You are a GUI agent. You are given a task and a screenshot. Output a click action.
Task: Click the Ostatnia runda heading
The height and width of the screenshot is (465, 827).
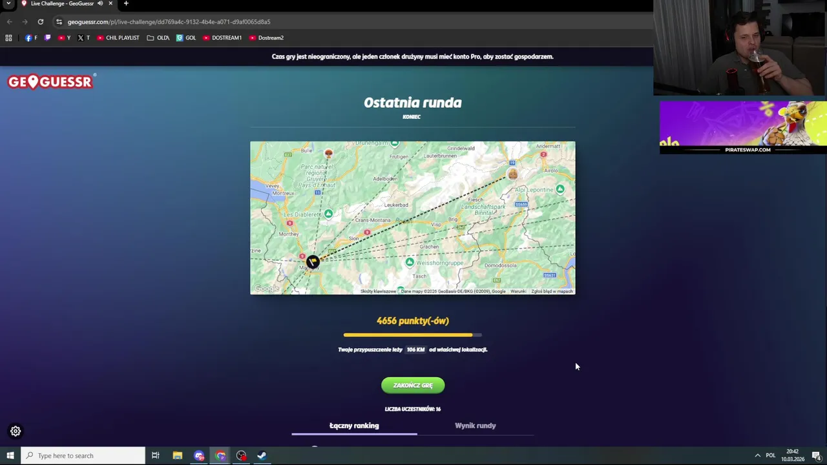[413, 103]
